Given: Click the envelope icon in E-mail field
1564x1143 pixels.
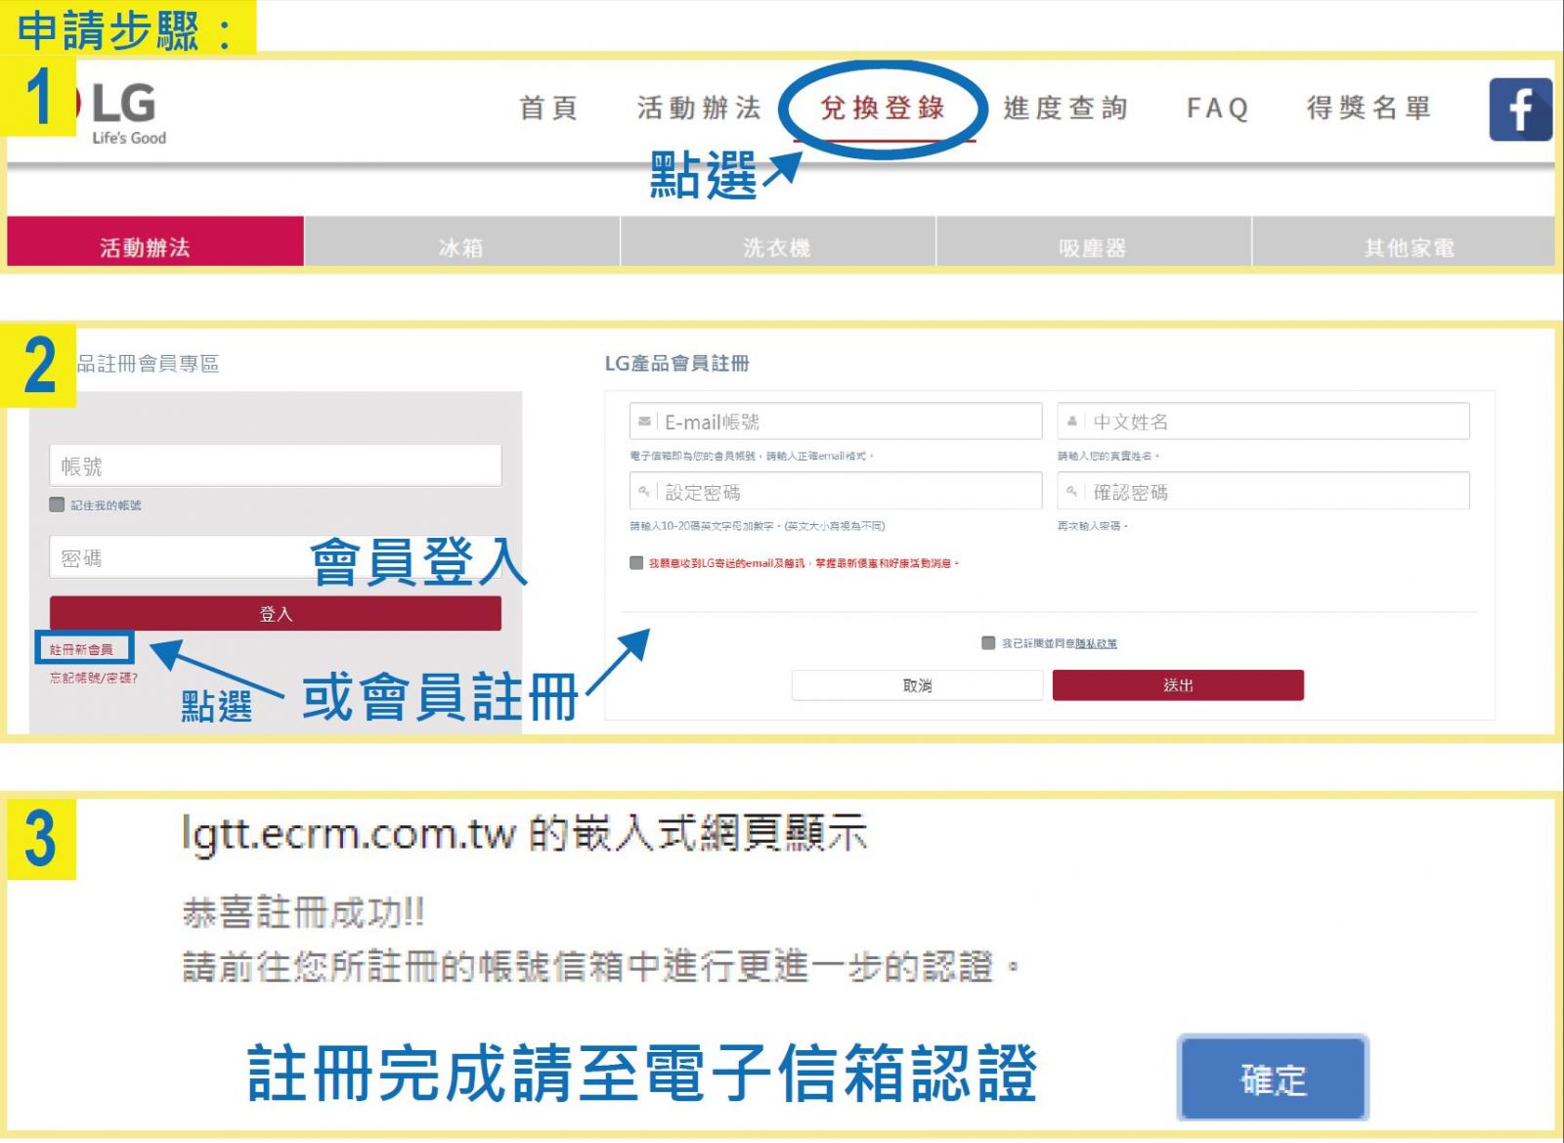Looking at the screenshot, I should pyautogui.click(x=644, y=421).
